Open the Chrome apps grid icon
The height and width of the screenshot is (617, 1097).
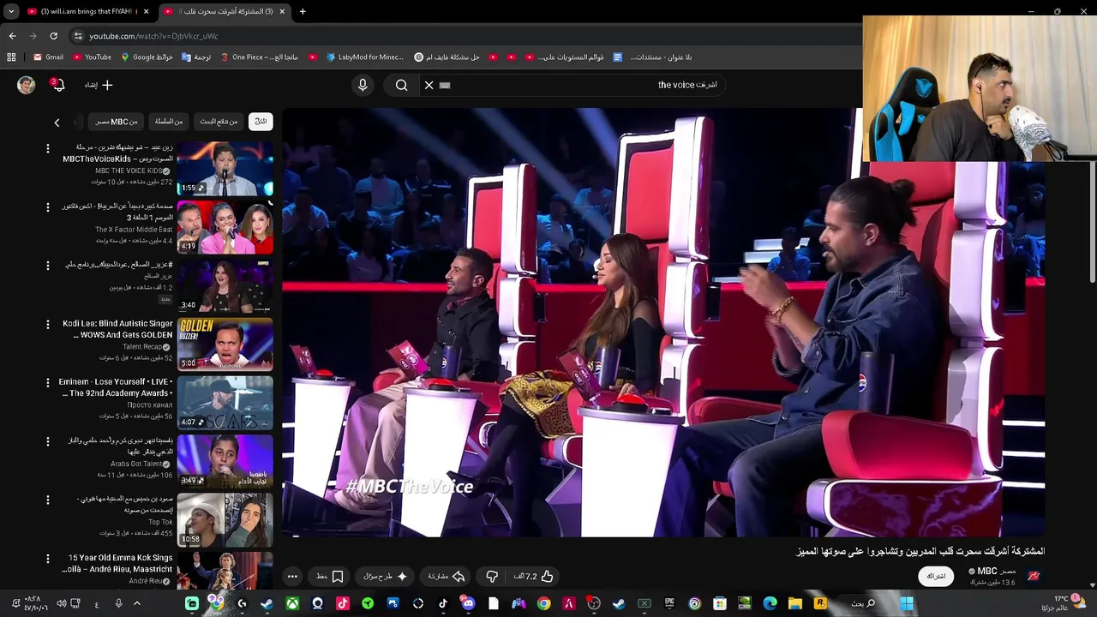coord(11,57)
